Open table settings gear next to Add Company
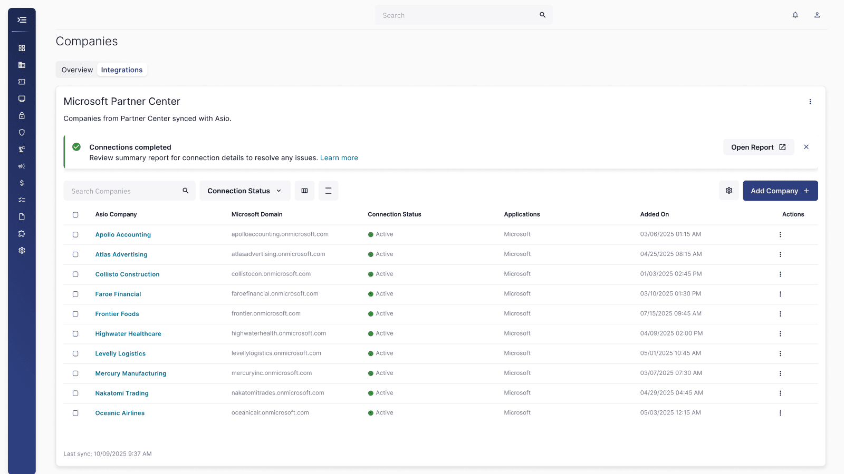The height and width of the screenshot is (474, 844). pos(729,191)
